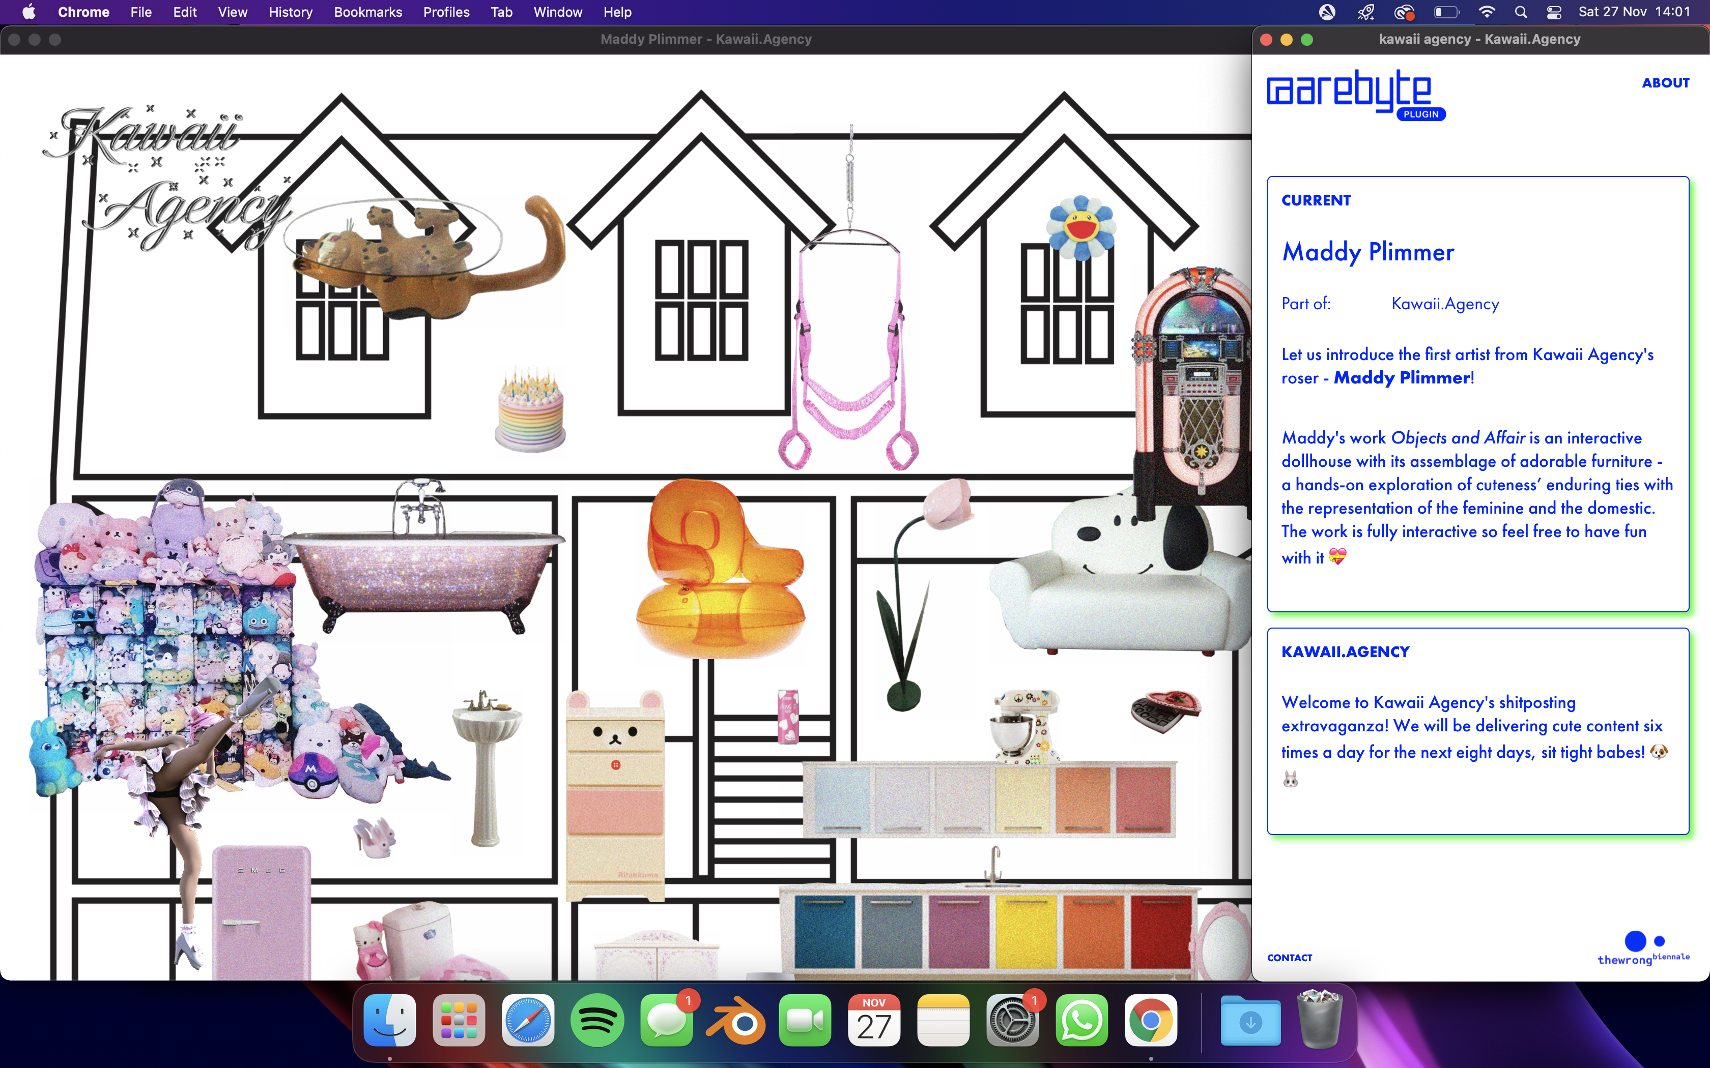Open the Edit menu

[185, 12]
